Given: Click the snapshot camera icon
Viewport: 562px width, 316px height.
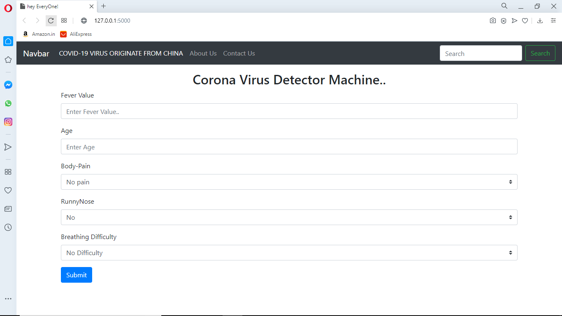Looking at the screenshot, I should (x=493, y=21).
